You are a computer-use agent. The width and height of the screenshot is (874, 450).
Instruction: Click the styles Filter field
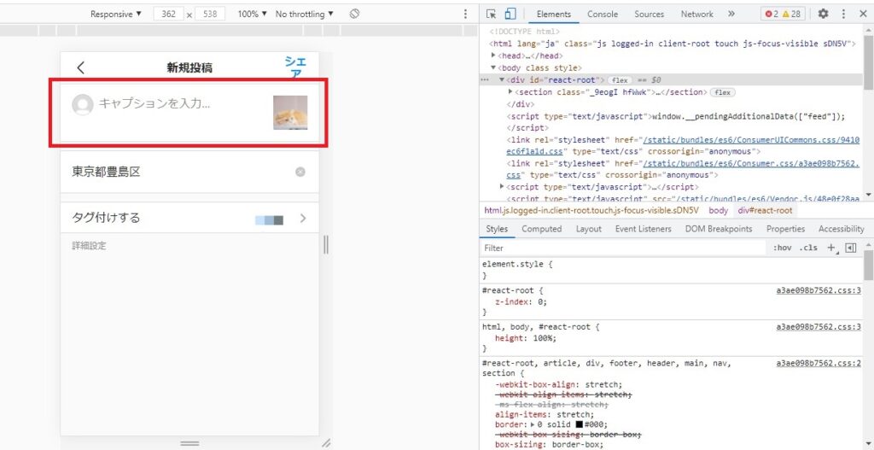[x=623, y=248]
